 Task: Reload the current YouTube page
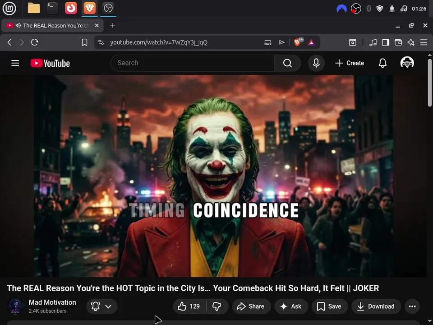coord(35,42)
